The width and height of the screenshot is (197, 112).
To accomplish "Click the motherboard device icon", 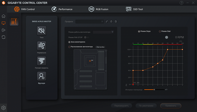I will coord(14,22).
